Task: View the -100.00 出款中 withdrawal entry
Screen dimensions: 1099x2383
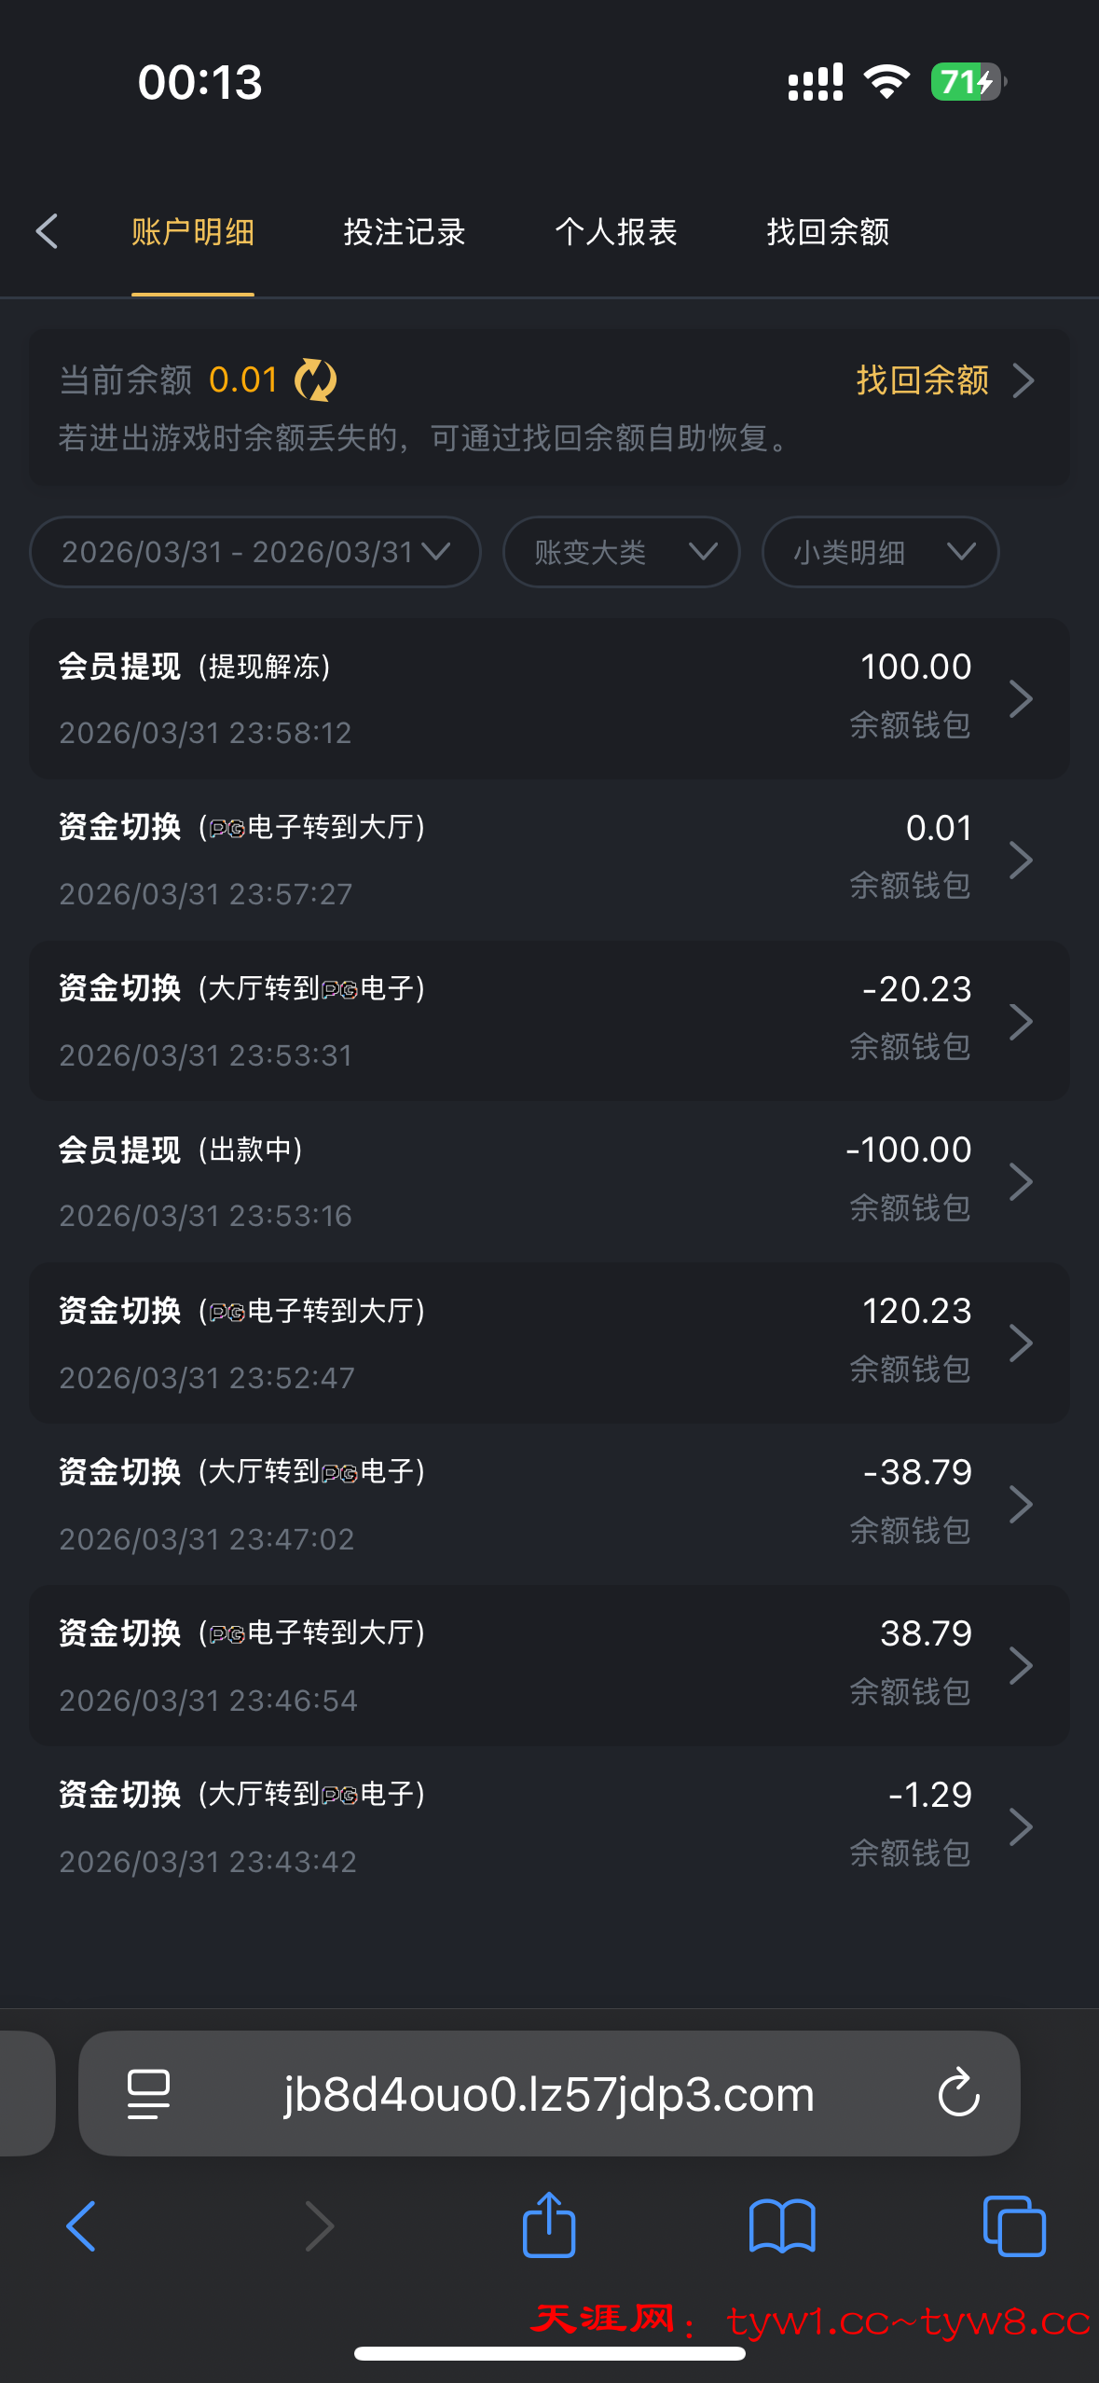Action: [549, 1181]
